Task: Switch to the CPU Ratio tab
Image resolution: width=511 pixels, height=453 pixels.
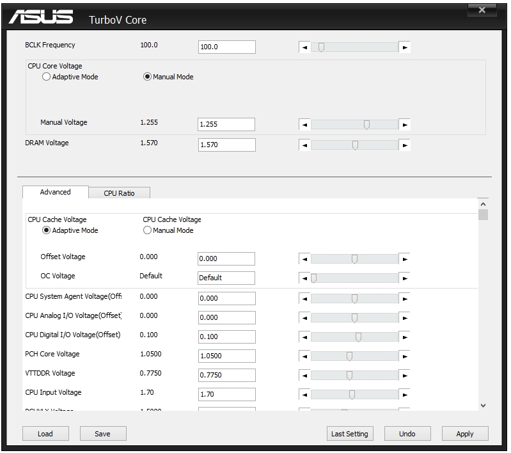Action: tap(119, 193)
